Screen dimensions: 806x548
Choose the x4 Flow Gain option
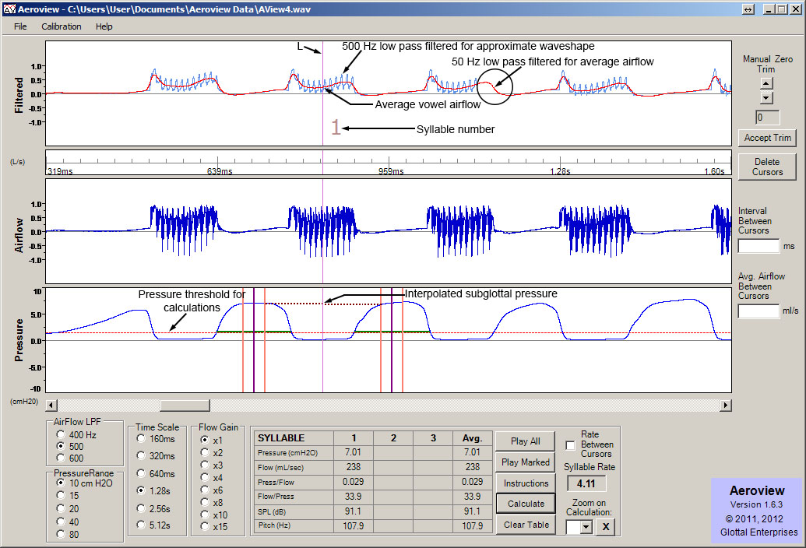tap(206, 477)
